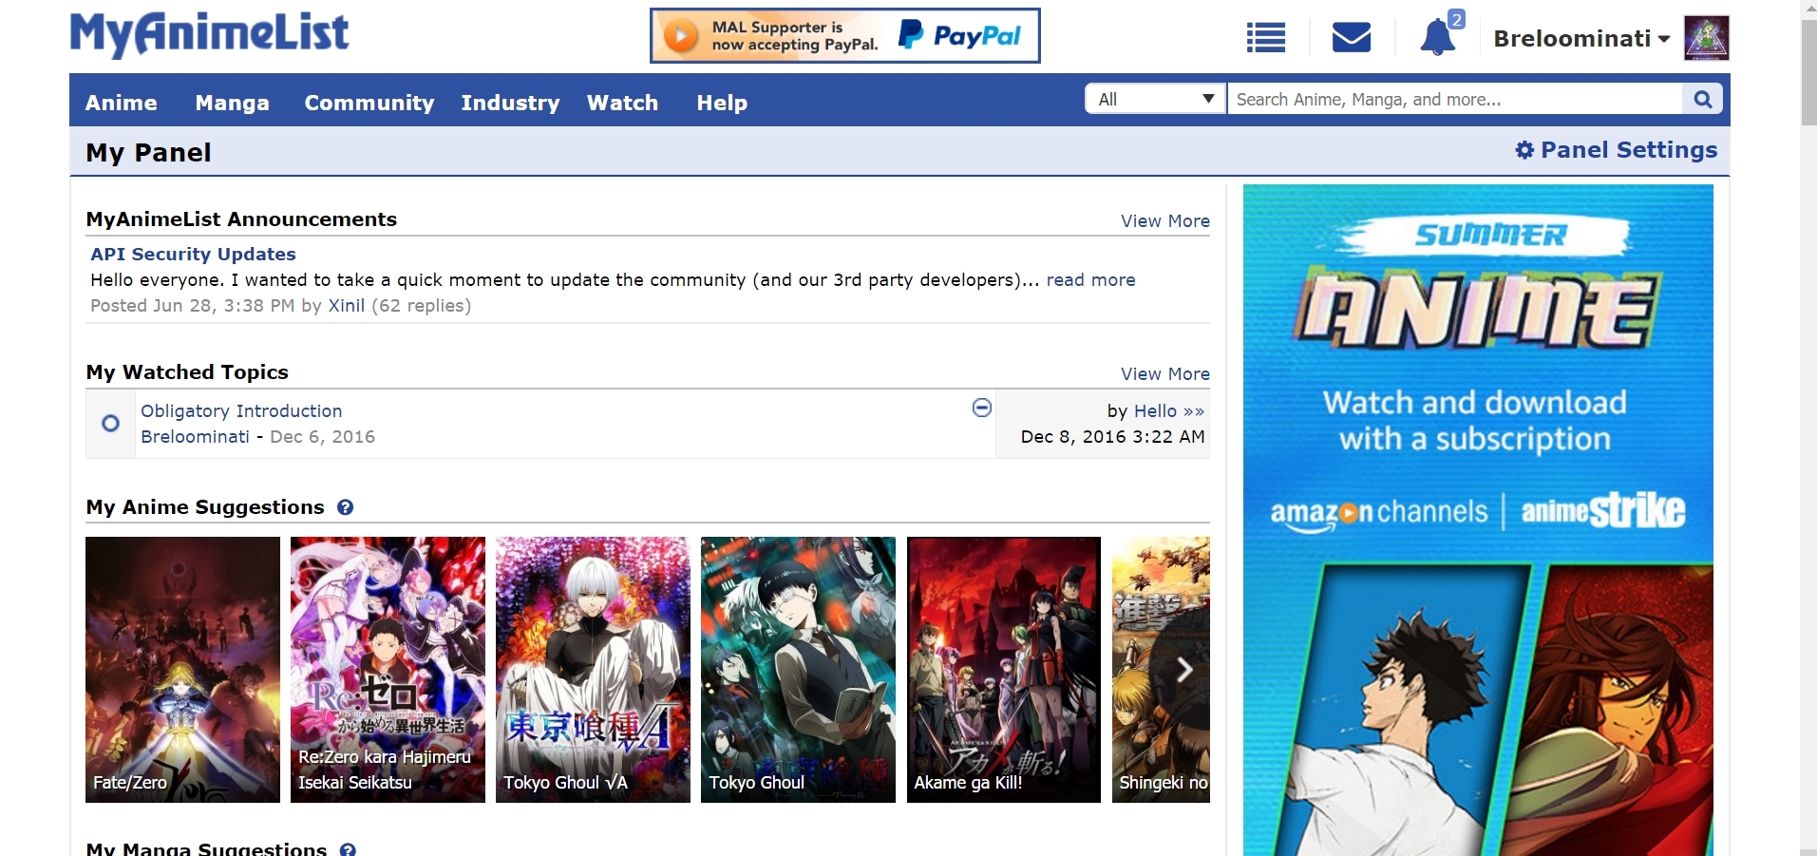
Task: Open the messages envelope icon
Action: click(x=1351, y=38)
